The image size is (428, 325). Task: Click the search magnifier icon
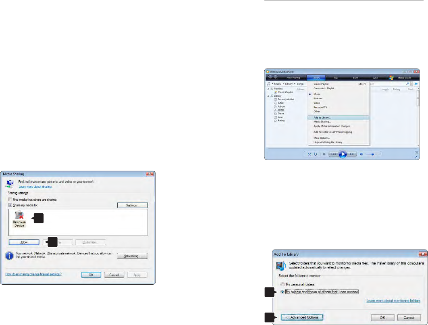coord(408,84)
